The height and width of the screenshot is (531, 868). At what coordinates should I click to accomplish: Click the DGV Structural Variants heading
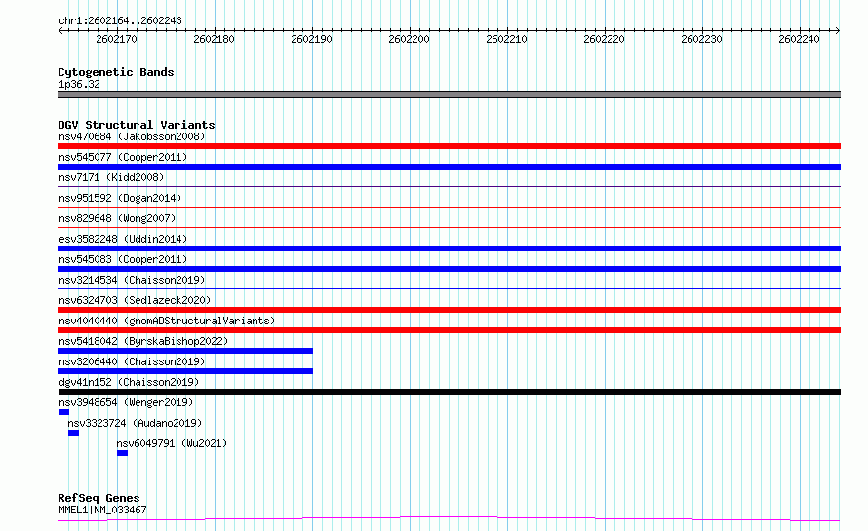click(x=137, y=125)
